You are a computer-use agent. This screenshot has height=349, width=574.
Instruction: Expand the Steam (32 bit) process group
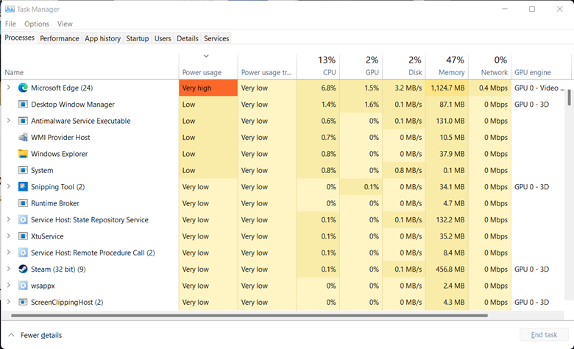9,269
